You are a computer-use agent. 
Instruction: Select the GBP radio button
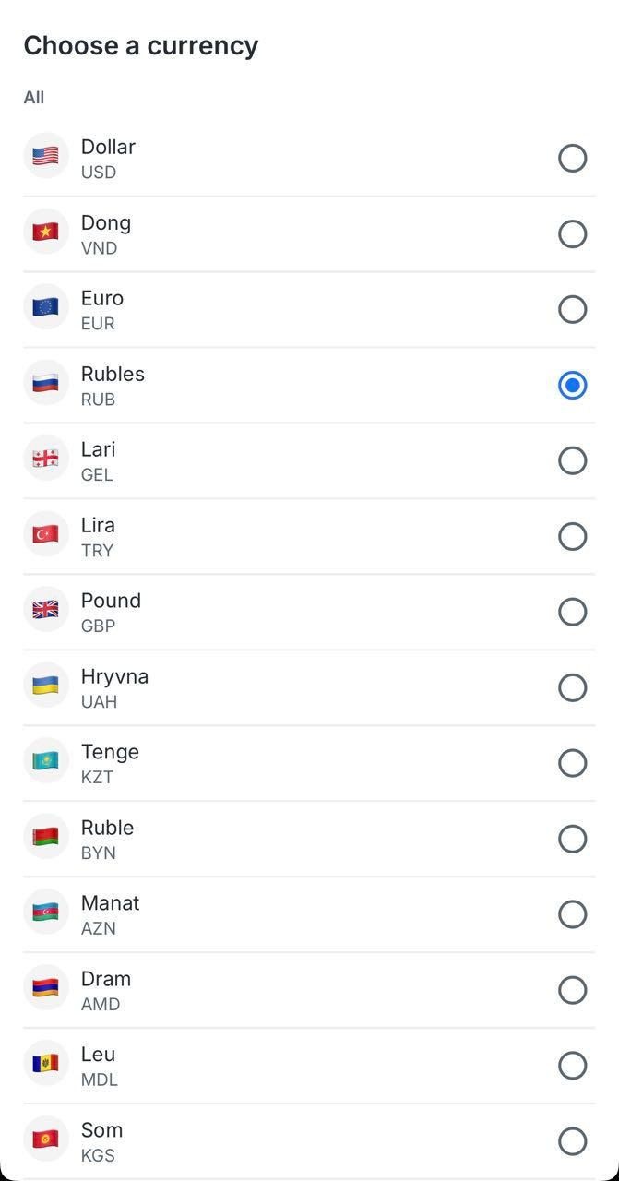573,611
